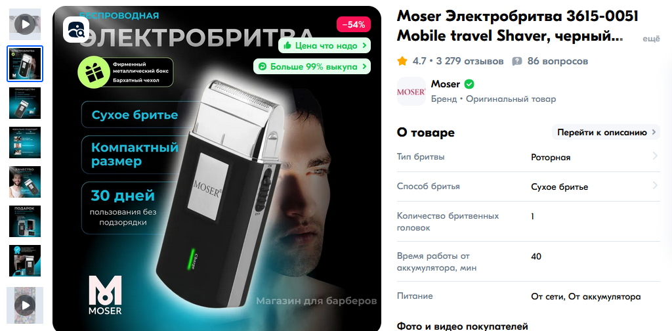Select the thumbnail with smiling man
This screenshot has height=331, width=672.
click(x=26, y=182)
